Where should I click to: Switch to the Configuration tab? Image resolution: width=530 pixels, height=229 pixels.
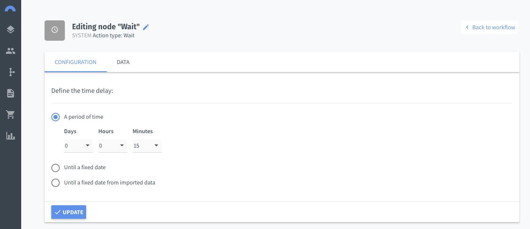(x=75, y=62)
